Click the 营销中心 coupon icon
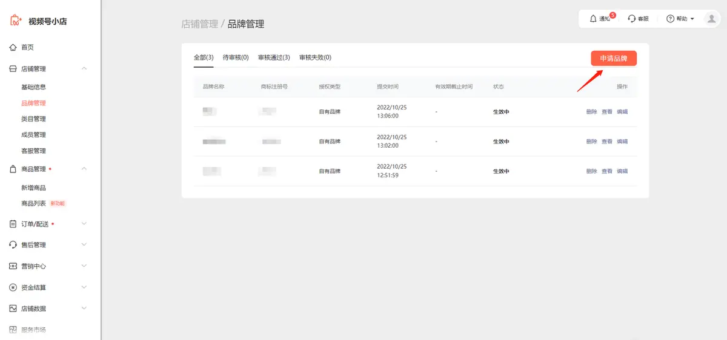Screen dimensions: 727x340 pyautogui.click(x=13, y=266)
